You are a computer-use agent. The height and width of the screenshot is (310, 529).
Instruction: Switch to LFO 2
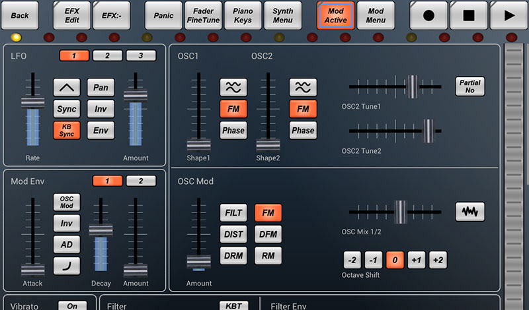[x=107, y=55]
